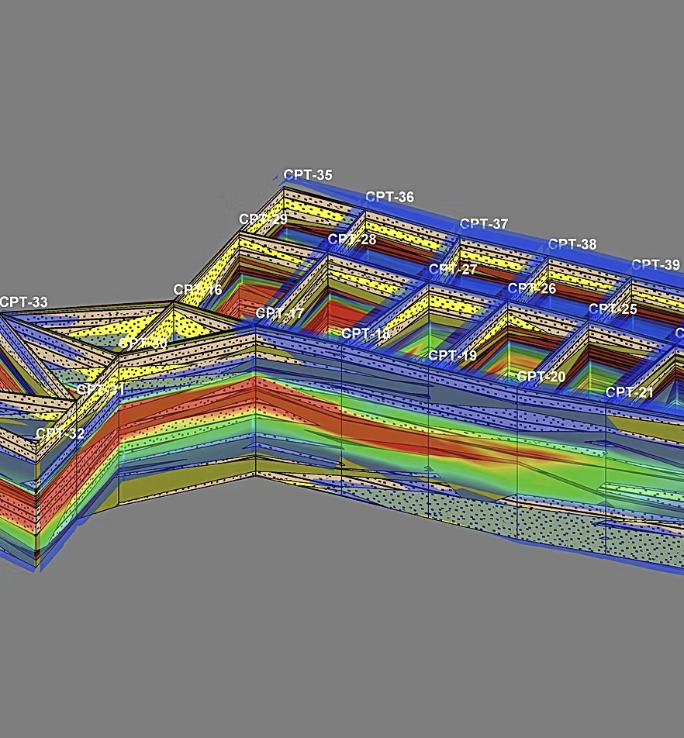
Task: Select the CPT-36 label
Action: pos(389,197)
